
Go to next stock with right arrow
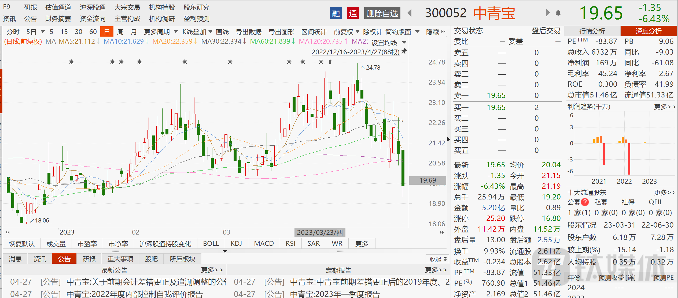coord(547,13)
